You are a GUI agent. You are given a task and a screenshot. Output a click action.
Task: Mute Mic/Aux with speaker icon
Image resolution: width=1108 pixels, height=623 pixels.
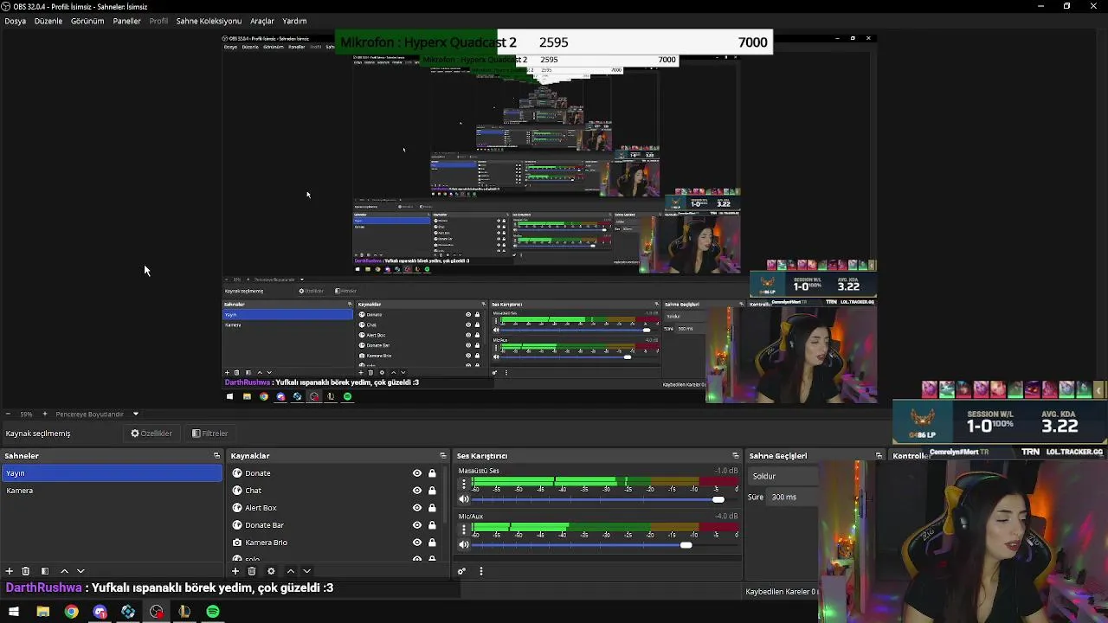coord(464,544)
